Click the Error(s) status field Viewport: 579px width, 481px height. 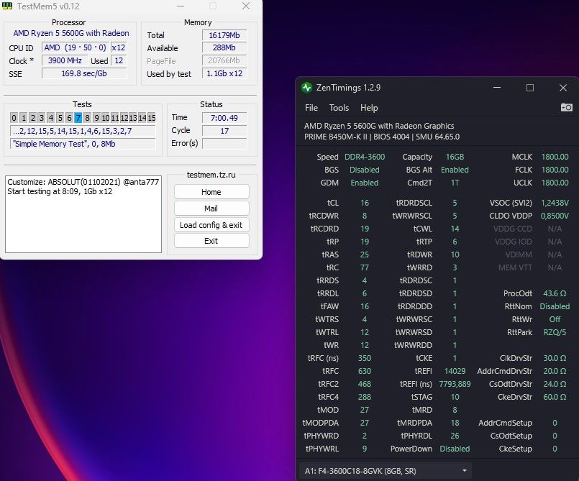(x=224, y=144)
